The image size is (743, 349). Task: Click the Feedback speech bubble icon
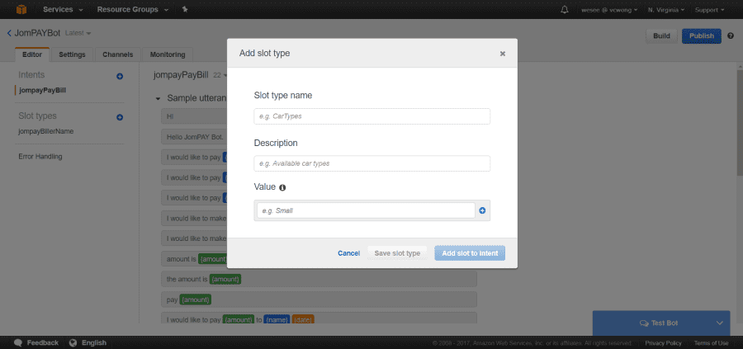pos(18,342)
